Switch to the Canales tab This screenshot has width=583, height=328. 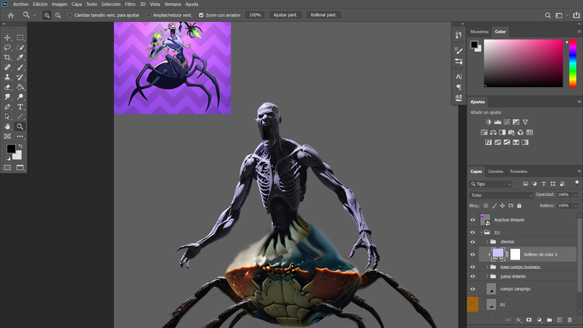(x=496, y=172)
